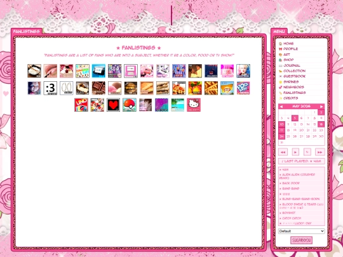
Task: Open the Journal menu link
Action: click(x=292, y=65)
